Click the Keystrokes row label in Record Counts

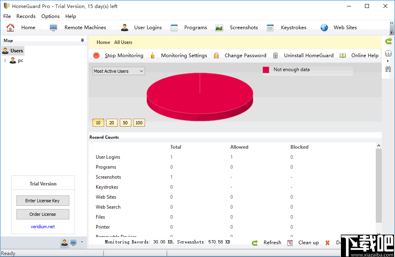click(x=107, y=187)
